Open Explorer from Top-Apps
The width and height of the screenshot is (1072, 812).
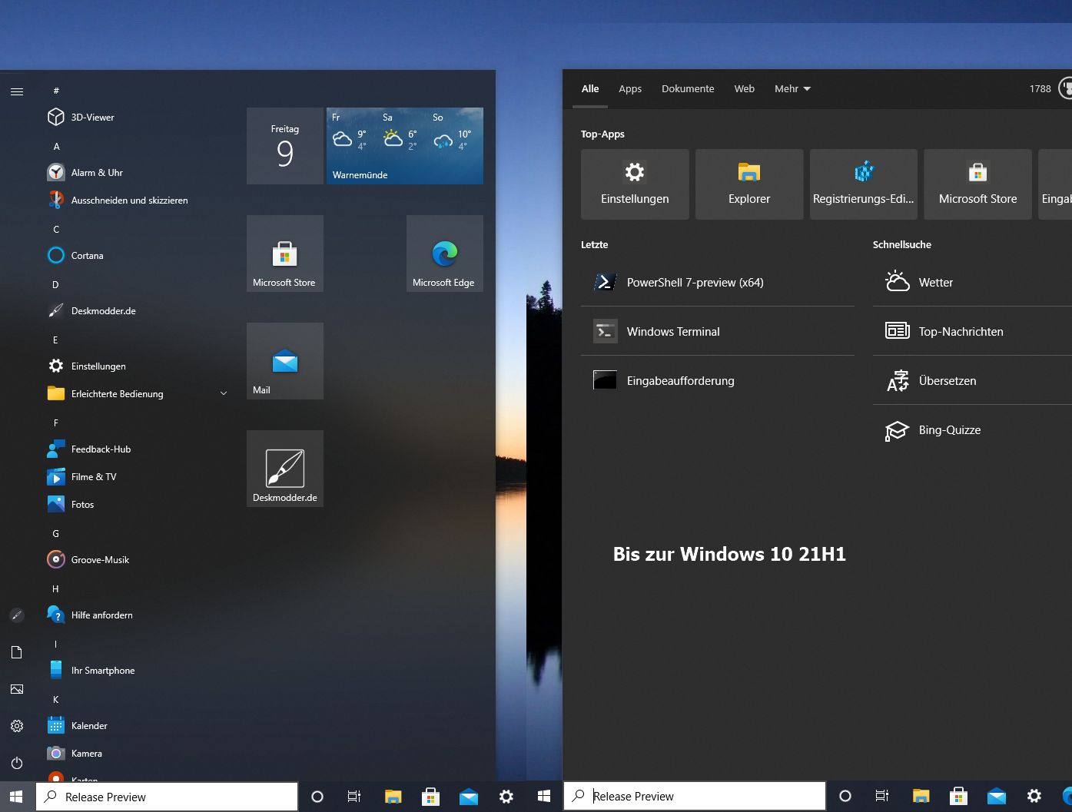click(x=749, y=184)
